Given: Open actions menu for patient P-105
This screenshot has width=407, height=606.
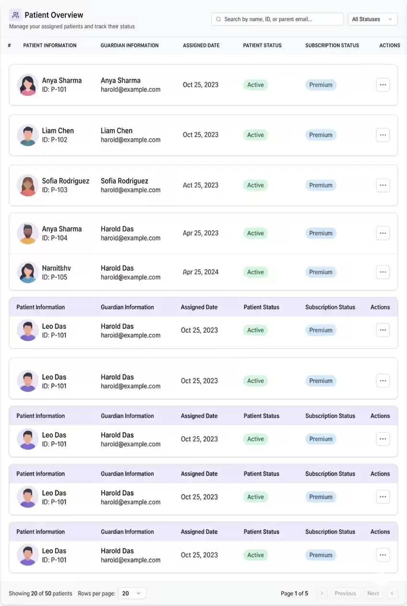Looking at the screenshot, I should (x=383, y=272).
